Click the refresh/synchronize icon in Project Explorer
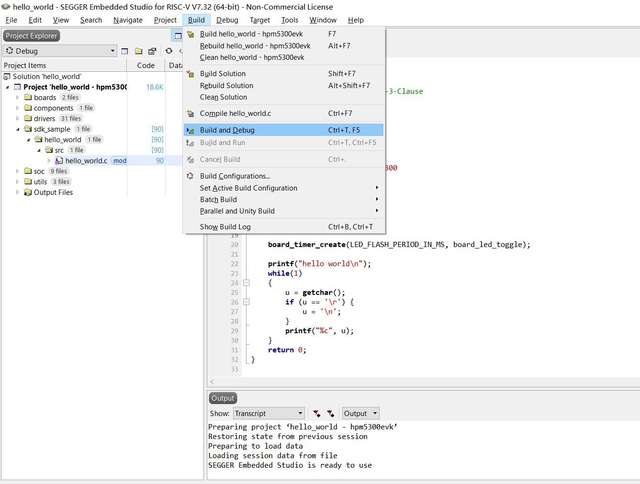 pos(169,51)
